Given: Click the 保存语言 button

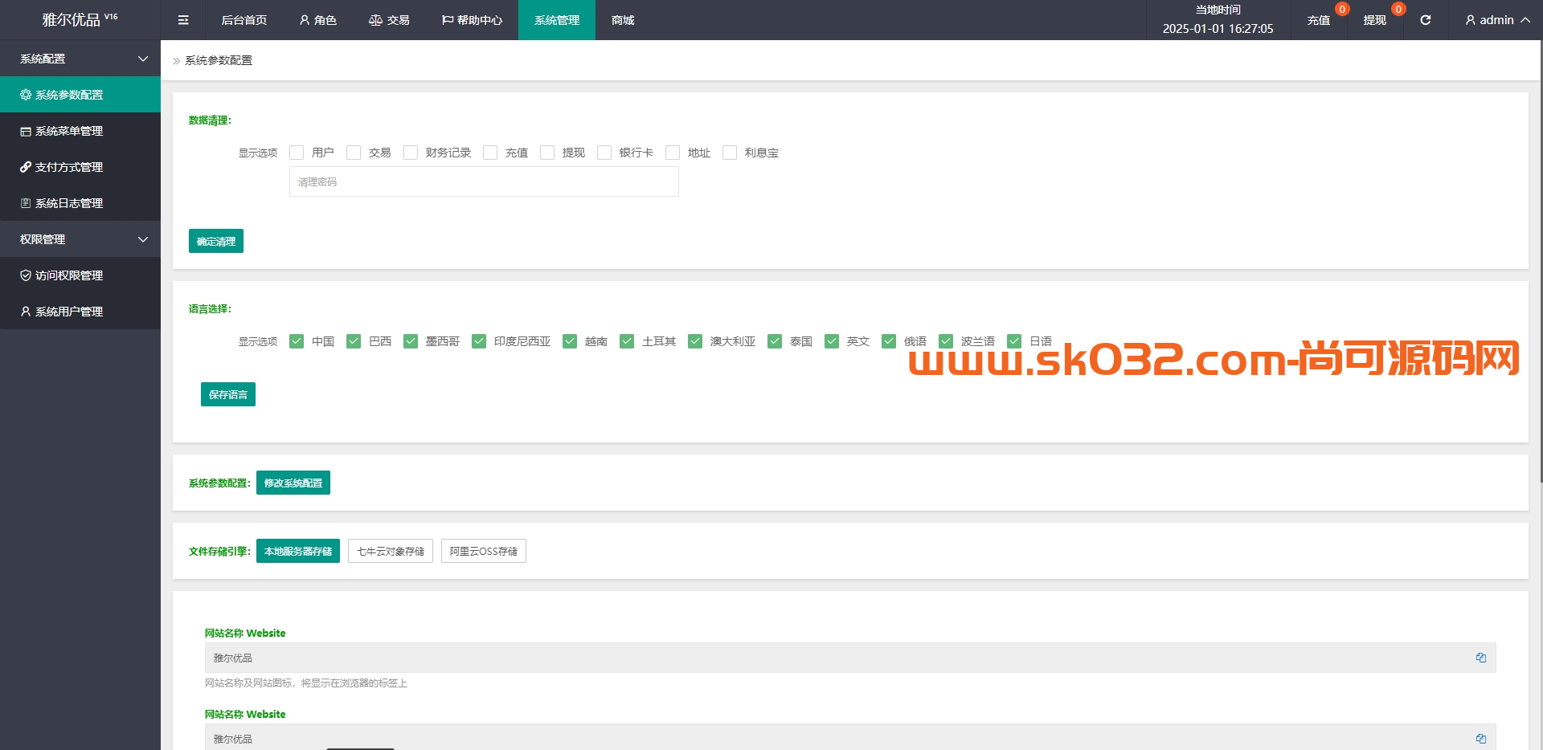Looking at the screenshot, I should [x=228, y=394].
